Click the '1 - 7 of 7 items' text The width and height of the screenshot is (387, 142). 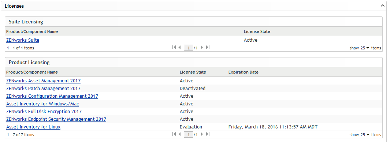(21, 135)
